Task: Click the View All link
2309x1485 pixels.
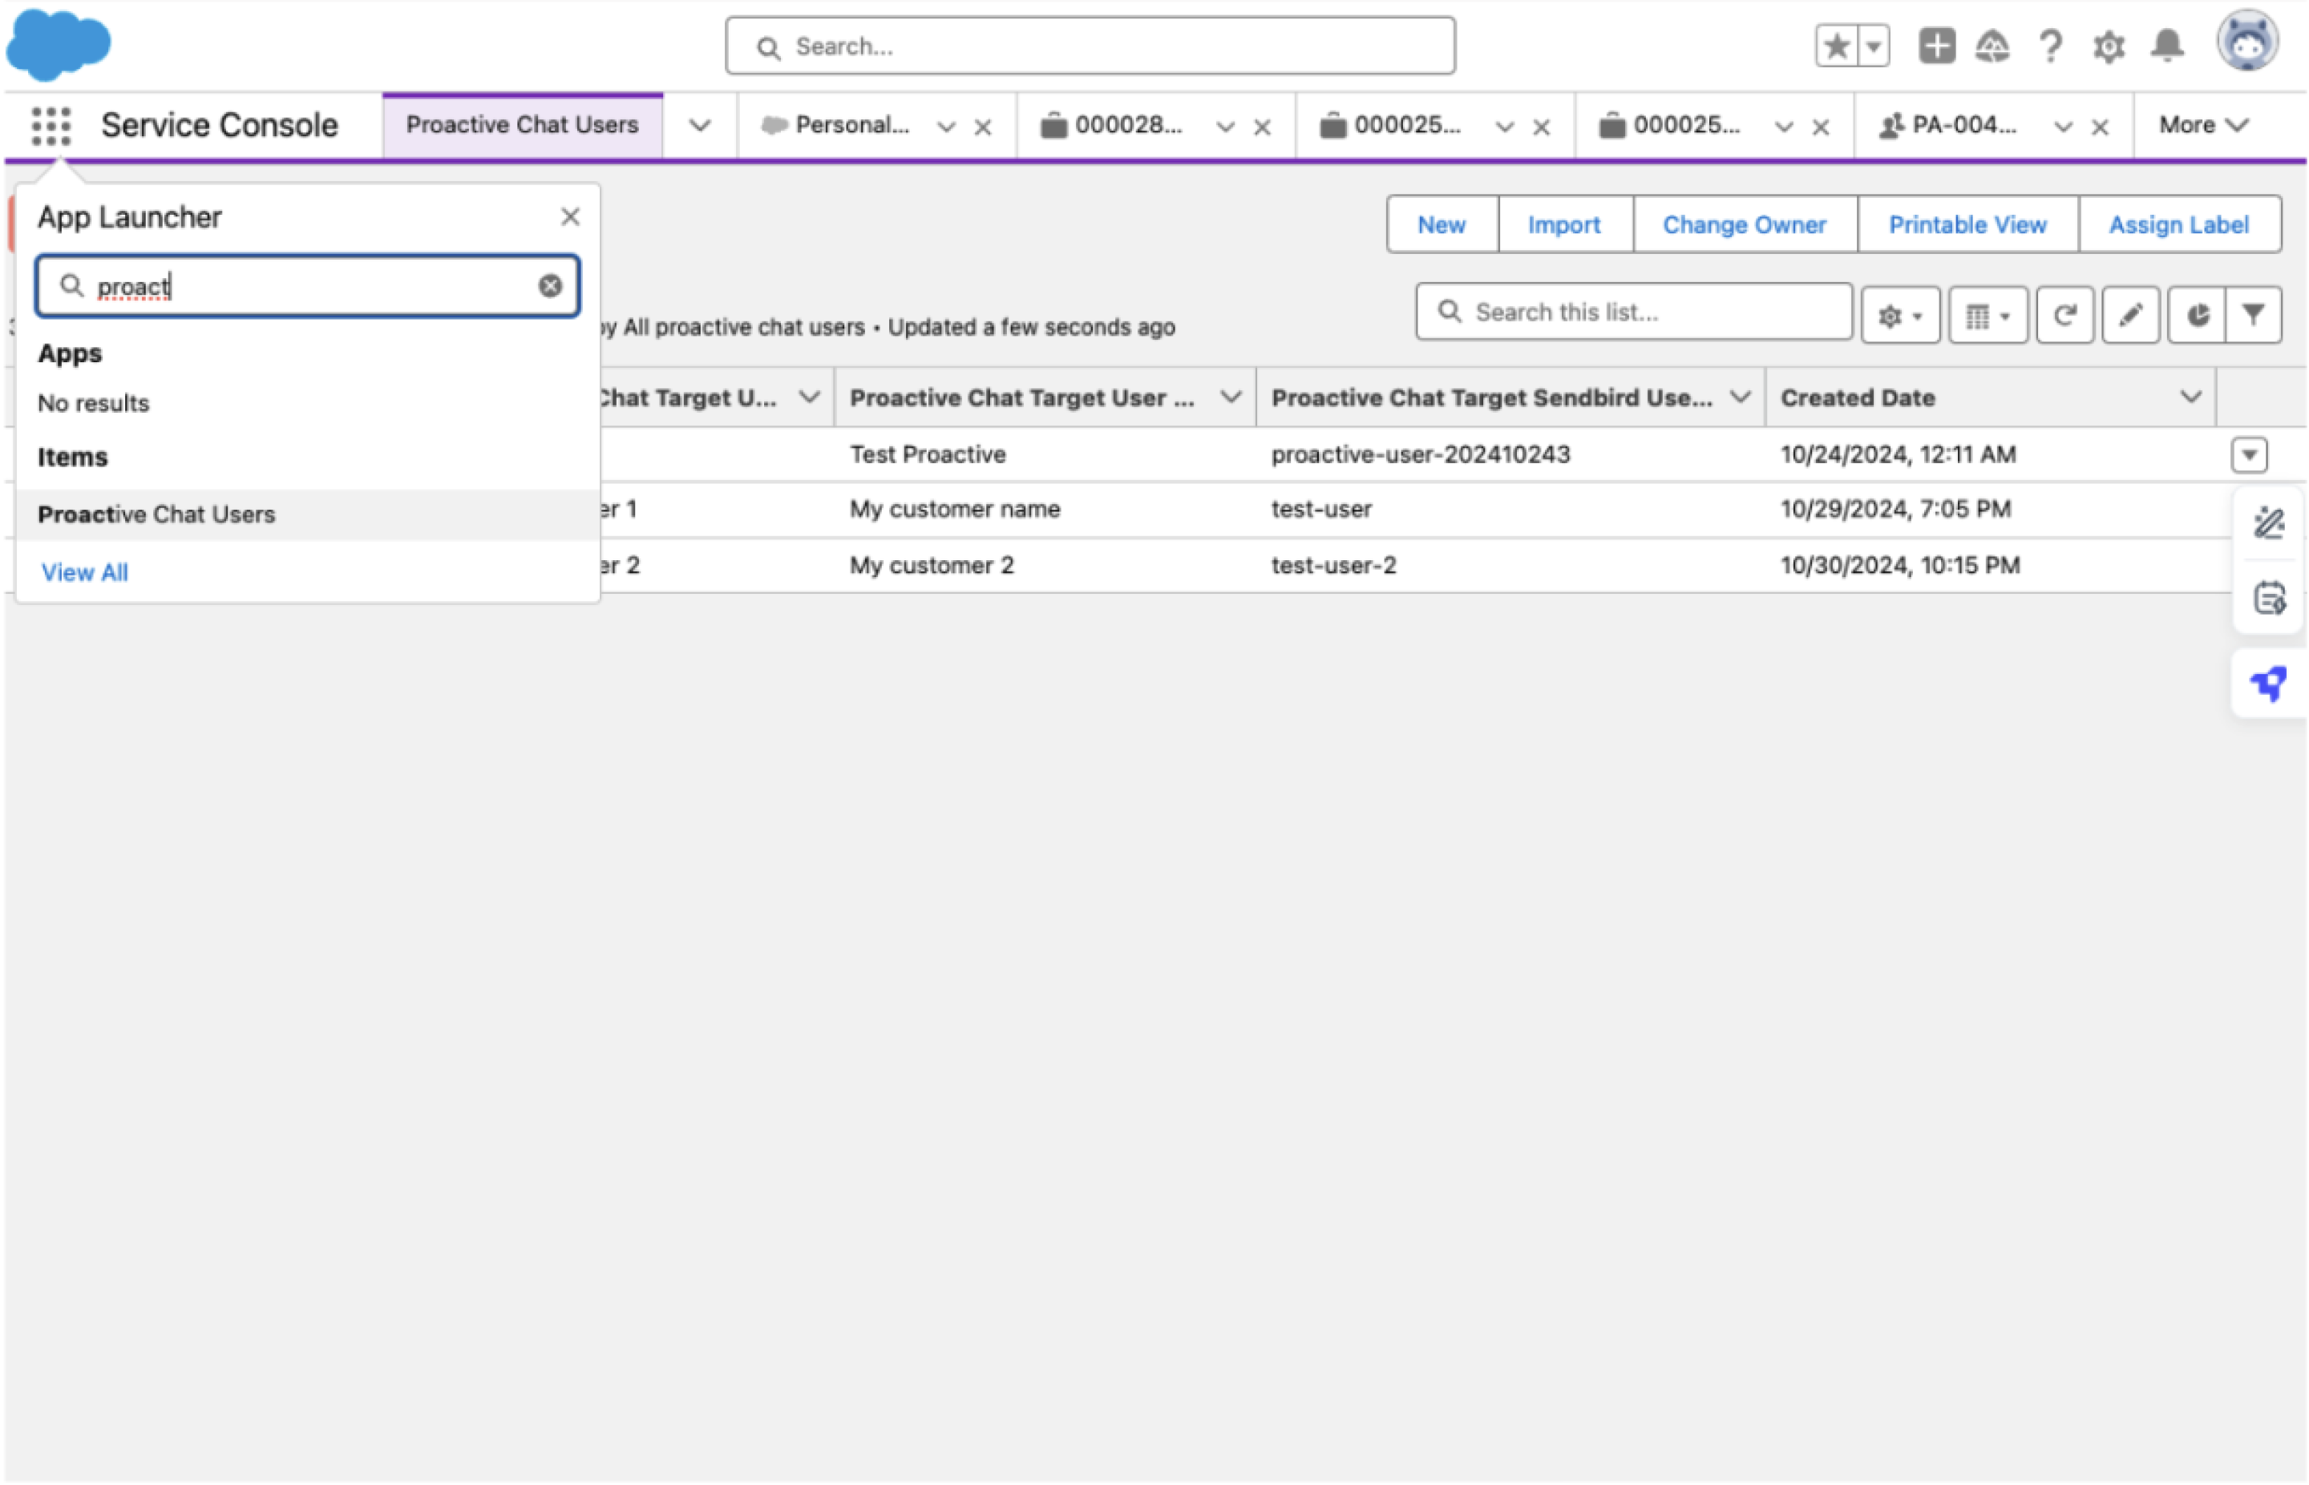Action: coord(84,573)
